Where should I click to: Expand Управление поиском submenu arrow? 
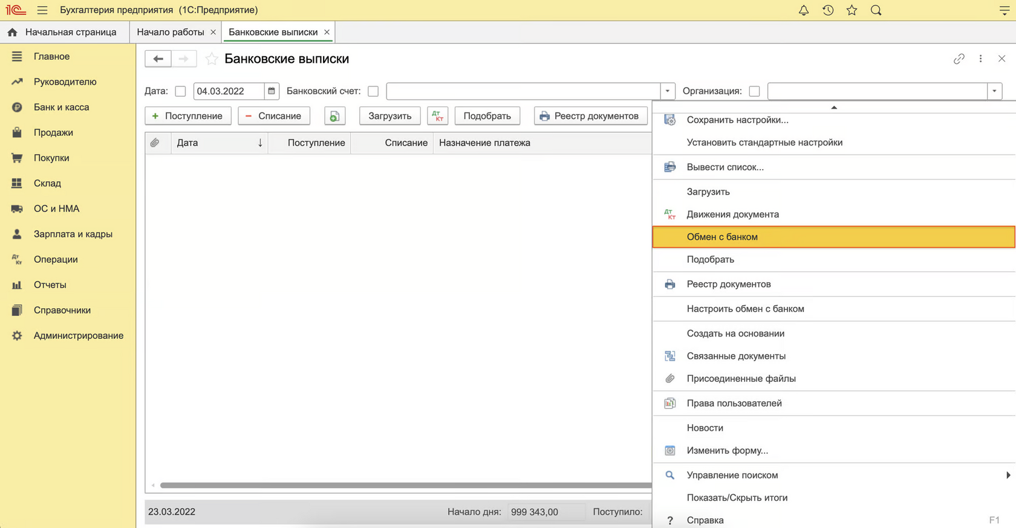pos(1008,475)
